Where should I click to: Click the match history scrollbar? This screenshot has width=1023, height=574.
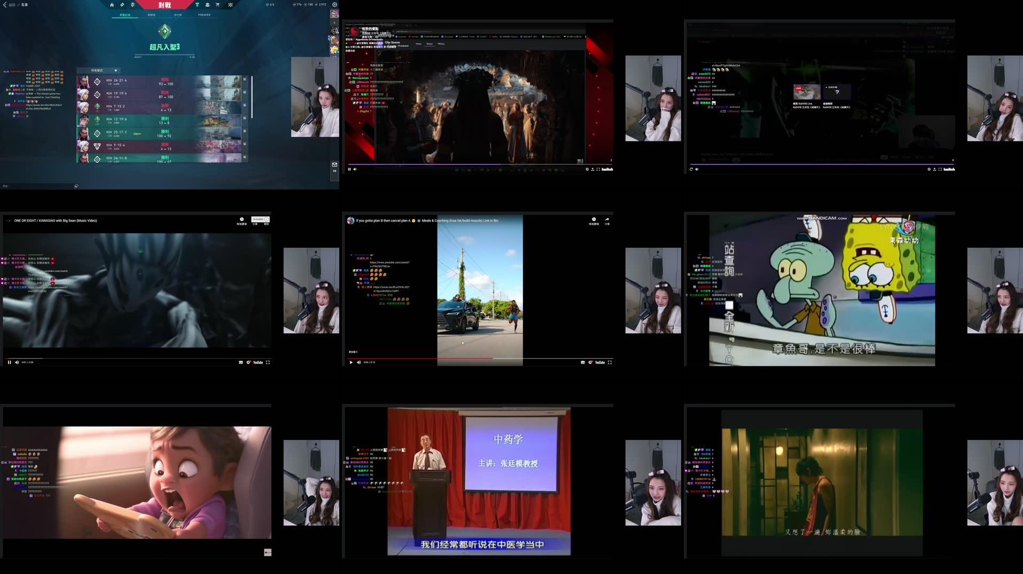click(252, 97)
